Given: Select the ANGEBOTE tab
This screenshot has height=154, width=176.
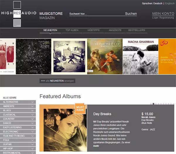Looking at the screenshot, I should click(115, 30).
